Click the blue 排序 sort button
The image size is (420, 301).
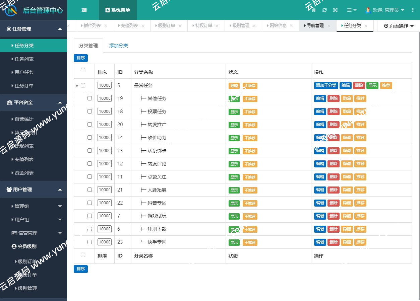pos(80,58)
